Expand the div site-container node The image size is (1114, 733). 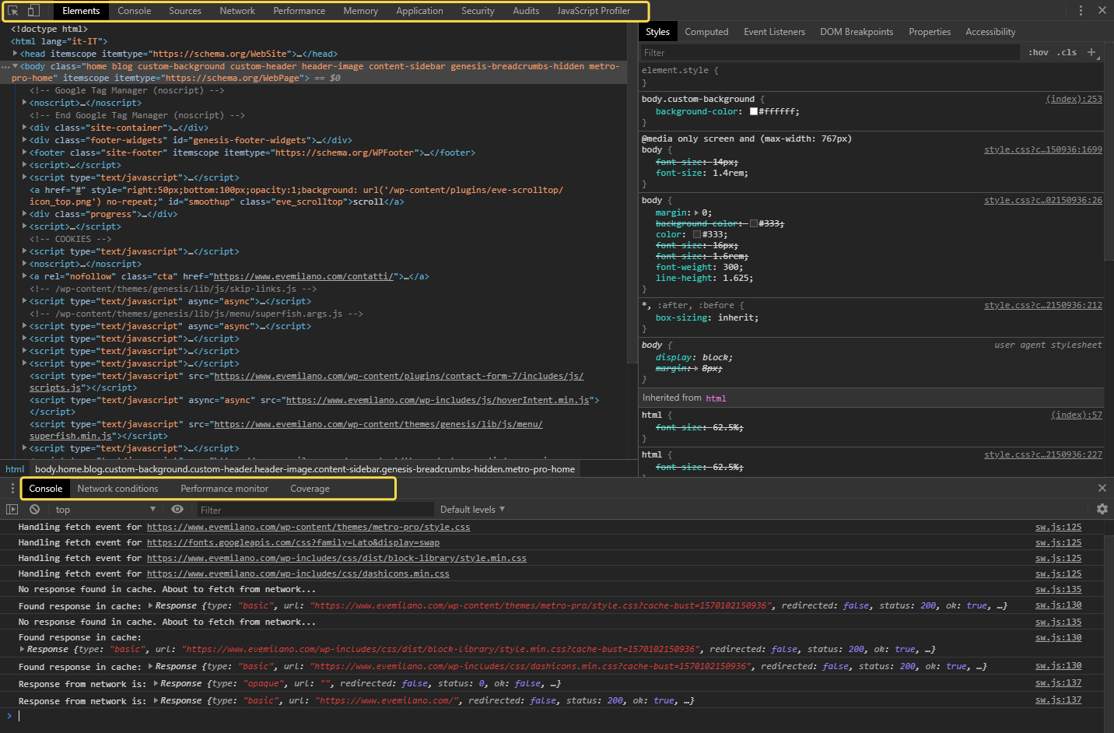click(24, 128)
